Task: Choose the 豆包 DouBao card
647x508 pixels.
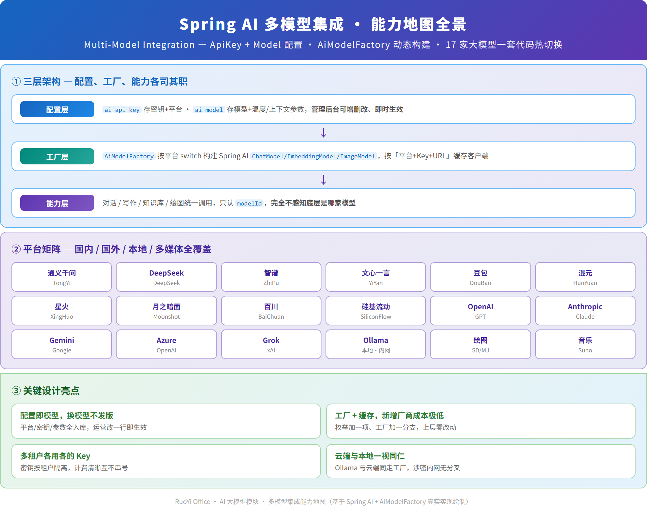Action: pos(481,277)
